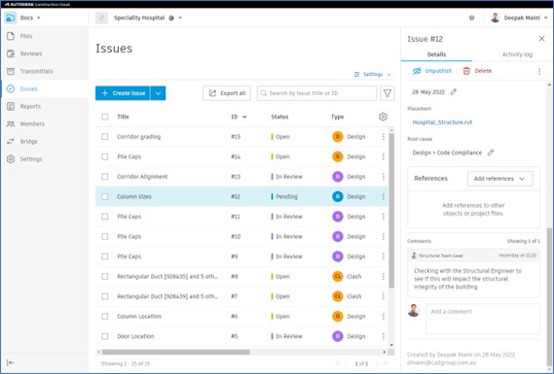Edit the Root cause pencil icon
554x374 pixels.
click(491, 153)
